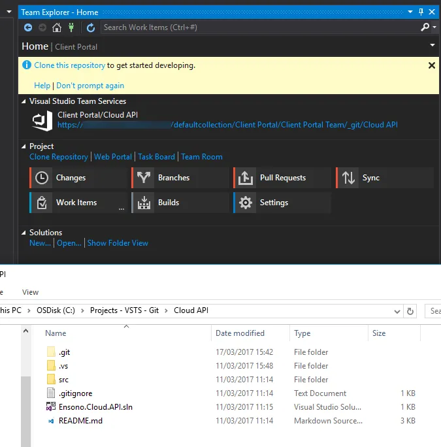This screenshot has width=441, height=447.
Task: Focus the Search Work Items field
Action: (259, 27)
